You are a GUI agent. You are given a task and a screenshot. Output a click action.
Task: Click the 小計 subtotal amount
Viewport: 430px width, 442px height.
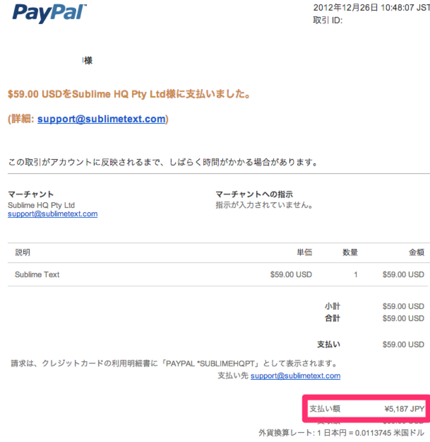pyautogui.click(x=403, y=306)
